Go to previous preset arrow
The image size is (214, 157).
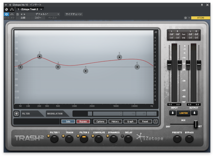tap(21, 14)
